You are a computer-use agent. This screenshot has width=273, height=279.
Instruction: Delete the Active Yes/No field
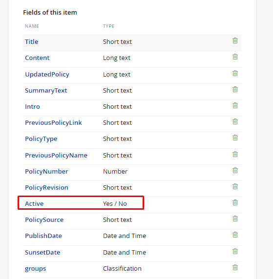click(x=235, y=202)
